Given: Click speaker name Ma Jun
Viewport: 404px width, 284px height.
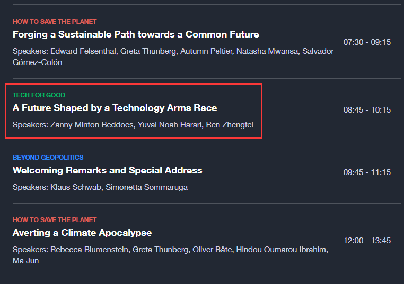Looking at the screenshot, I should (x=25, y=261).
